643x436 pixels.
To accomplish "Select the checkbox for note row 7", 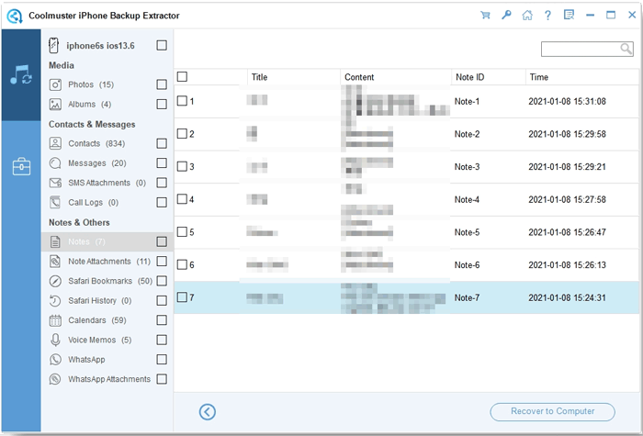I will 182,297.
